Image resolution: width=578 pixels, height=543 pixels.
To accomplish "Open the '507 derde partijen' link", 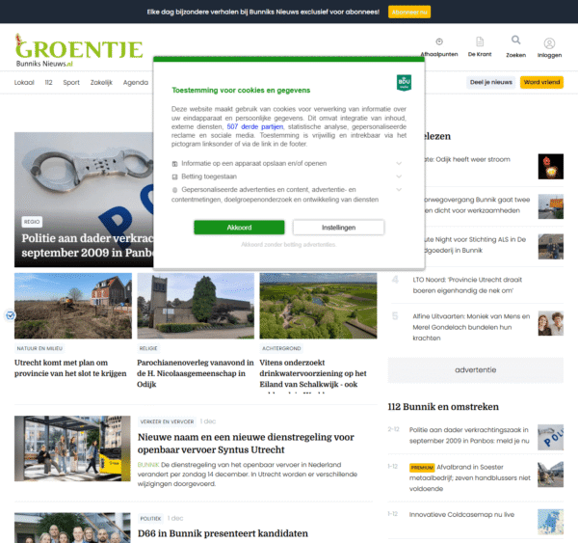I will 253,127.
